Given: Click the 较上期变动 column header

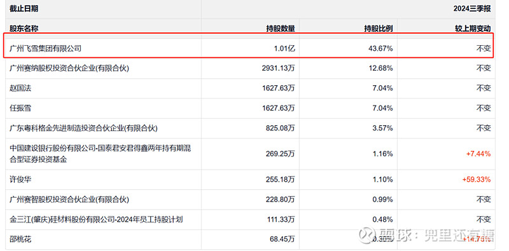Looking at the screenshot, I should [x=473, y=29].
